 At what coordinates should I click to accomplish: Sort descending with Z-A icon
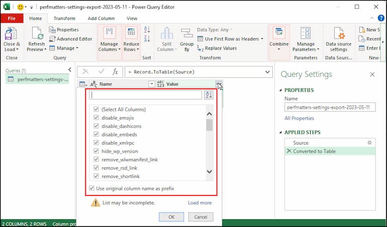(147, 39)
